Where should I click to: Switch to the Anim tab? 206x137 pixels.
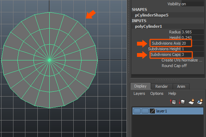pos(181,87)
